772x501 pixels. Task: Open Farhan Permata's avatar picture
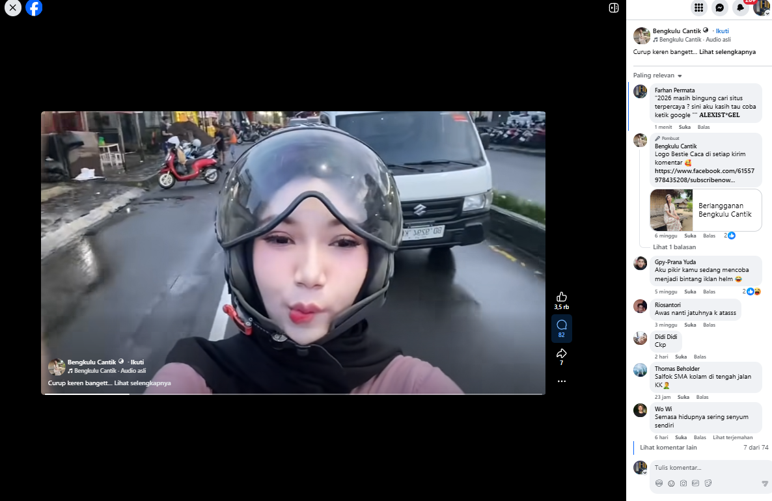tap(640, 92)
